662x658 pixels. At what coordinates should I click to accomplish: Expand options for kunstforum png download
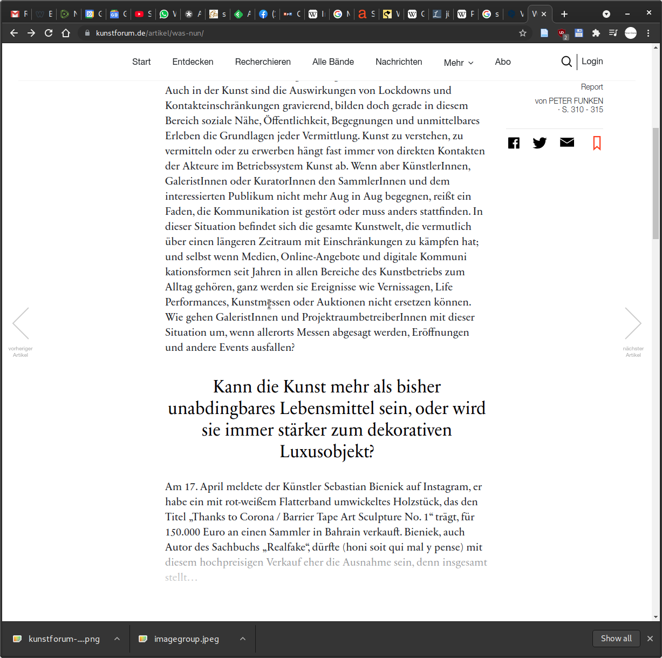click(x=117, y=639)
